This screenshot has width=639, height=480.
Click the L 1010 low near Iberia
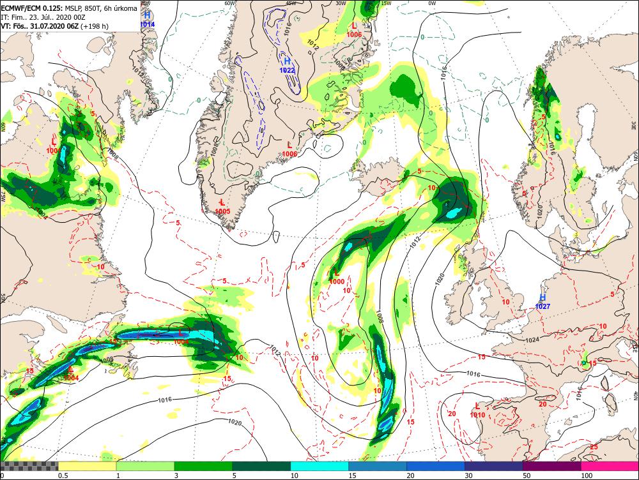pyautogui.click(x=477, y=410)
